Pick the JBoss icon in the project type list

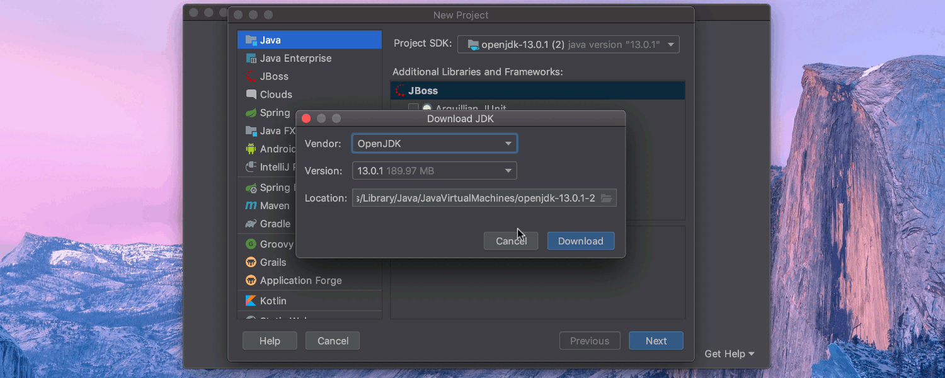[x=251, y=77]
